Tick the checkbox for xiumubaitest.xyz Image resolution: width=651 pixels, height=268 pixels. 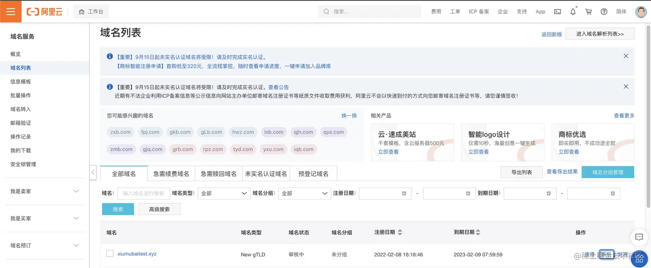pyautogui.click(x=110, y=253)
